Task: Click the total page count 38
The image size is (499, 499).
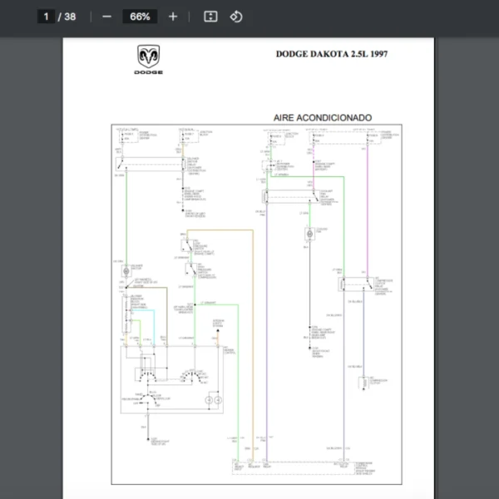Action: (70, 17)
